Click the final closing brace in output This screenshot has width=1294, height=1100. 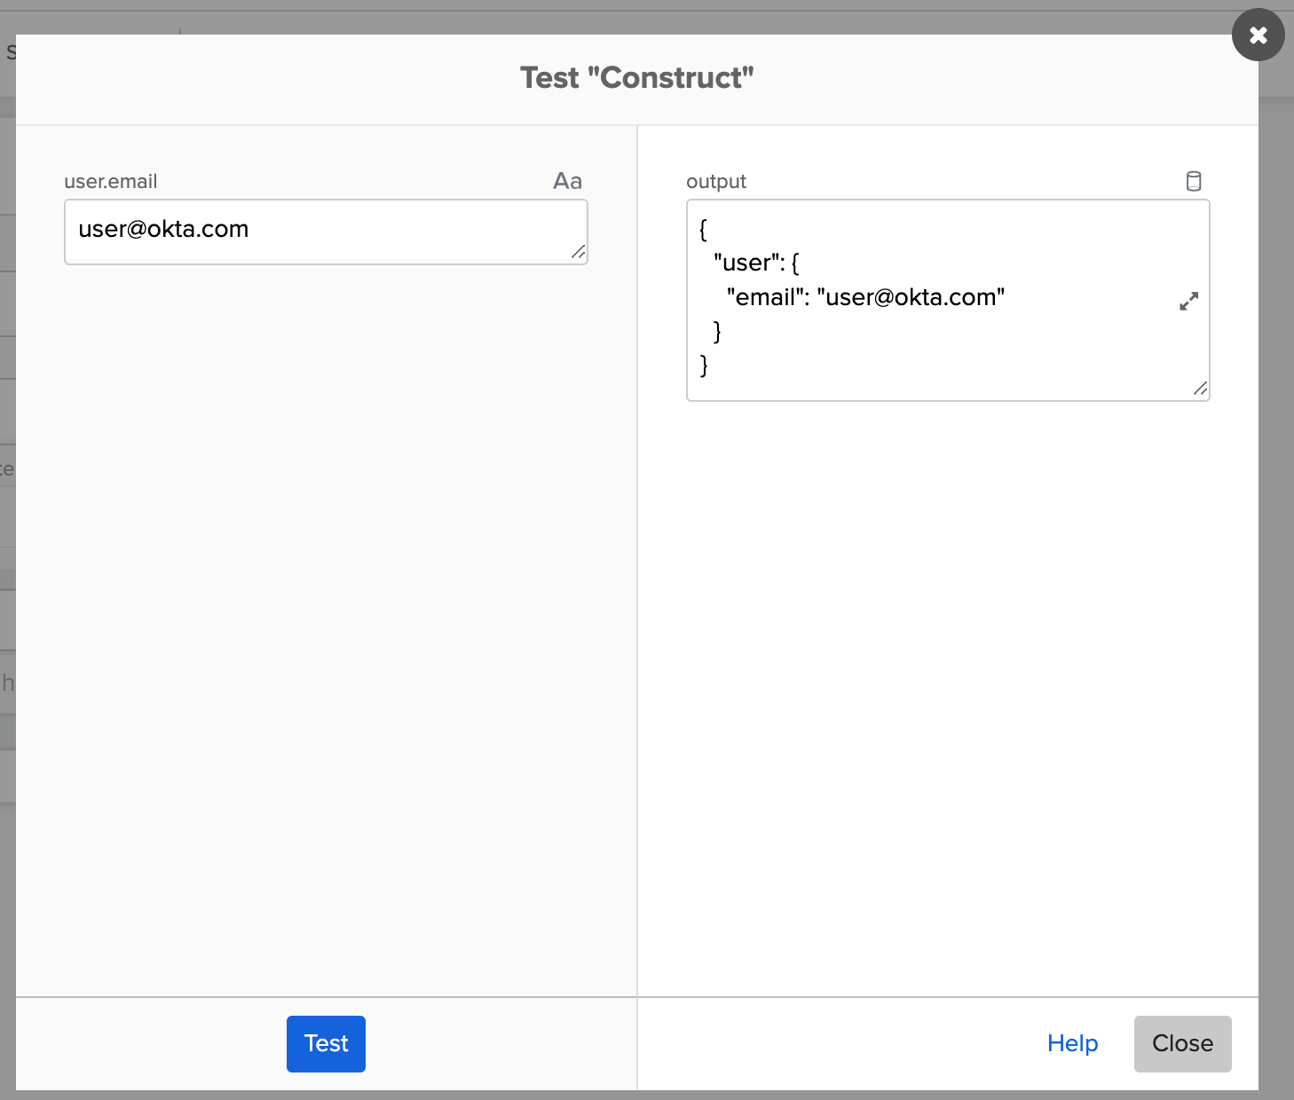(704, 365)
